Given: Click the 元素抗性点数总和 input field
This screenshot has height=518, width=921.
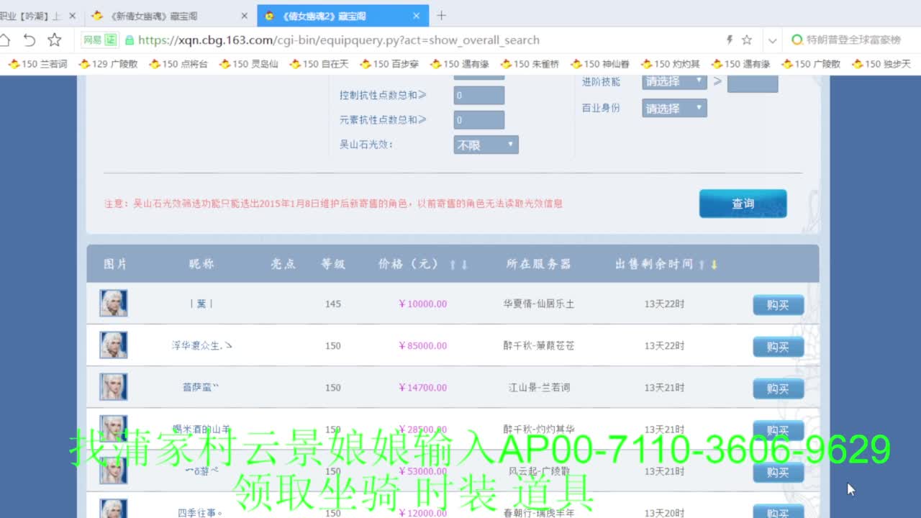Looking at the screenshot, I should coord(479,120).
